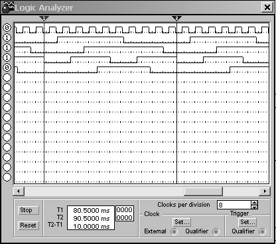Click the topmost channel terminal beside the clock waveform
Image resolution: width=276 pixels, height=244 pixels.
click(x=7, y=28)
